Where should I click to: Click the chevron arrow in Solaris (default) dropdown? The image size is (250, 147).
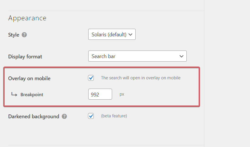(130, 35)
